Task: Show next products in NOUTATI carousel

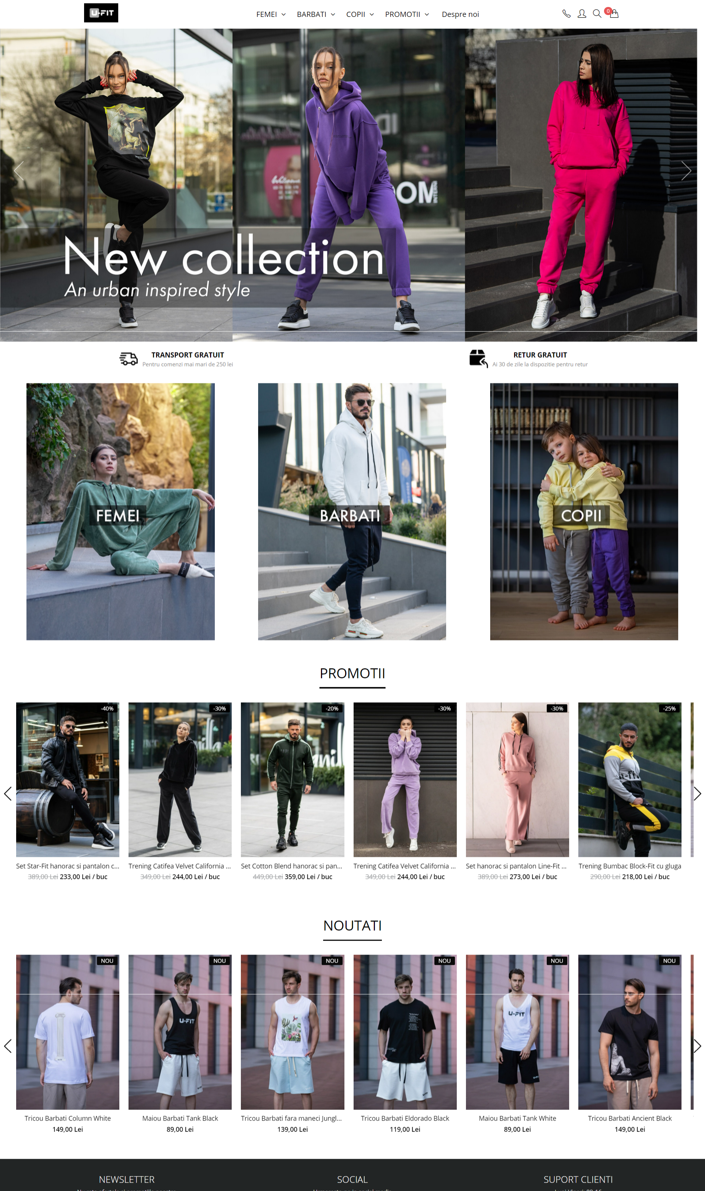Action: [x=697, y=1046]
